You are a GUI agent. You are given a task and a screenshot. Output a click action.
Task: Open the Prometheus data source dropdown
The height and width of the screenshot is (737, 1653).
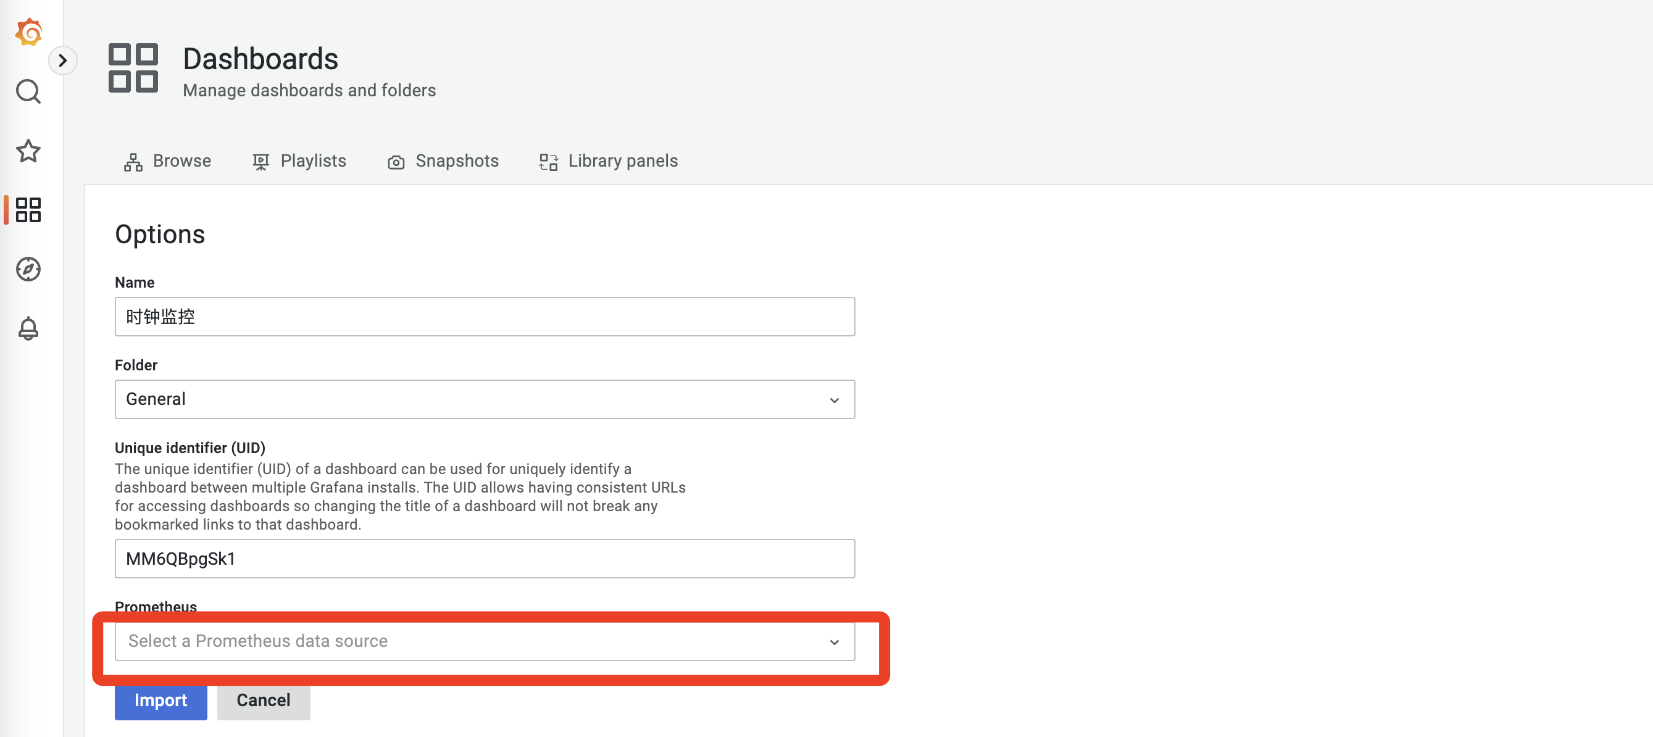coord(485,641)
